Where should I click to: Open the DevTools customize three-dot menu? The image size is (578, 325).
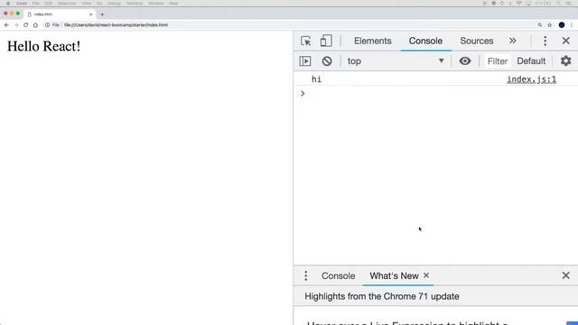[545, 41]
